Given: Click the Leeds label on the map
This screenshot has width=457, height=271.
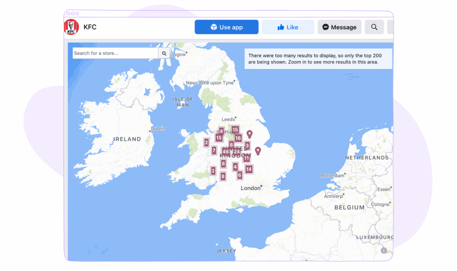Looking at the screenshot, I should coord(228,119).
